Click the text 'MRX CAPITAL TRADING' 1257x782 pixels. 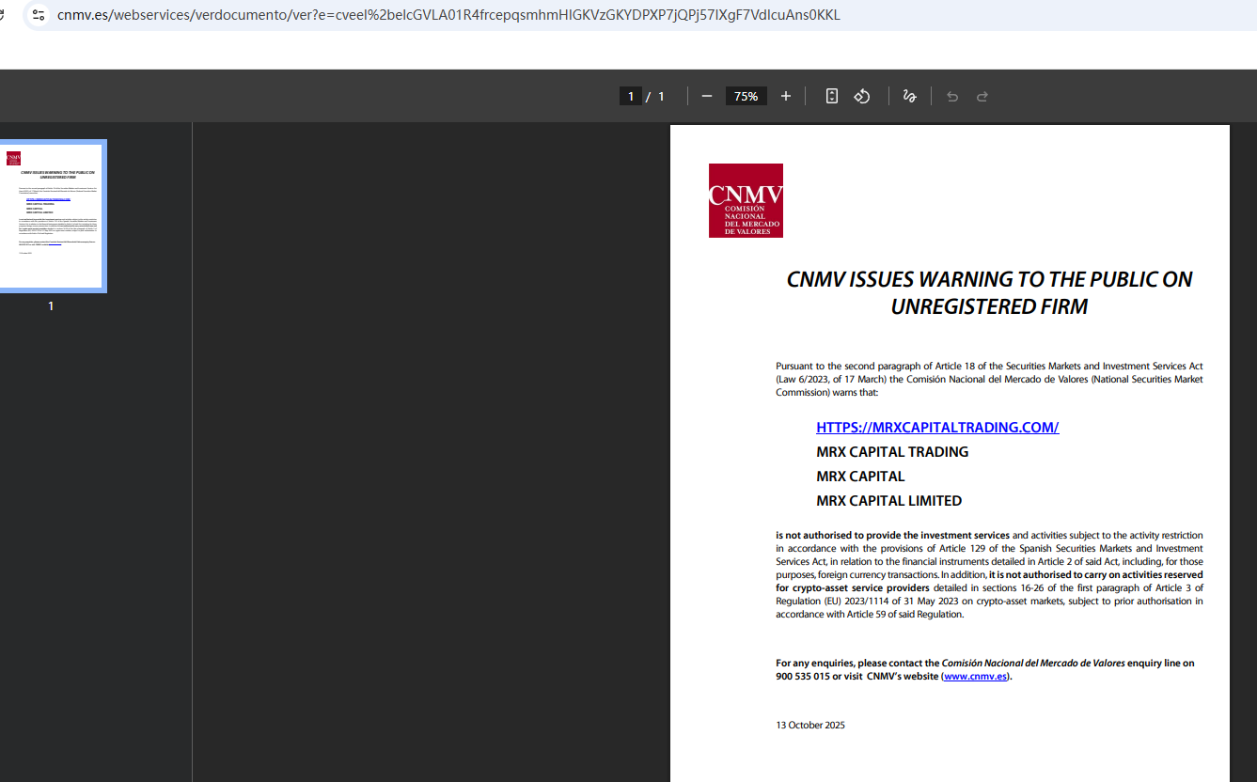pos(892,452)
